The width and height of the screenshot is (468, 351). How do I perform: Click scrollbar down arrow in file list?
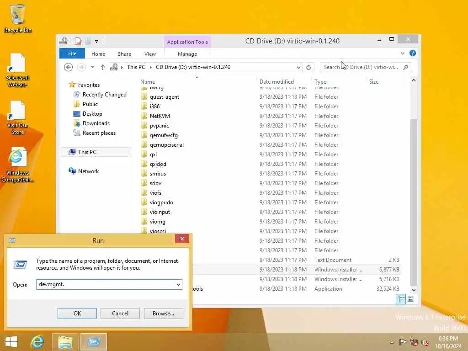click(x=414, y=290)
